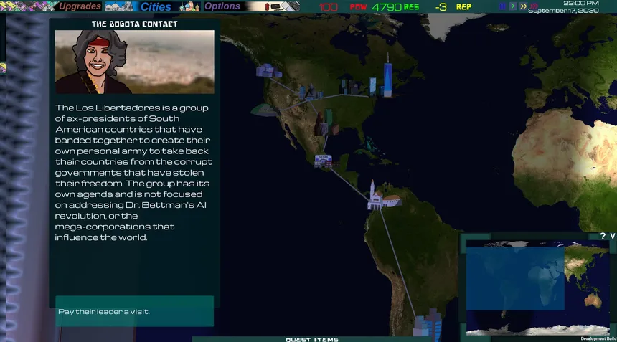Click Australia on the minimap
Screen dimensions: 617x342
pos(593,300)
